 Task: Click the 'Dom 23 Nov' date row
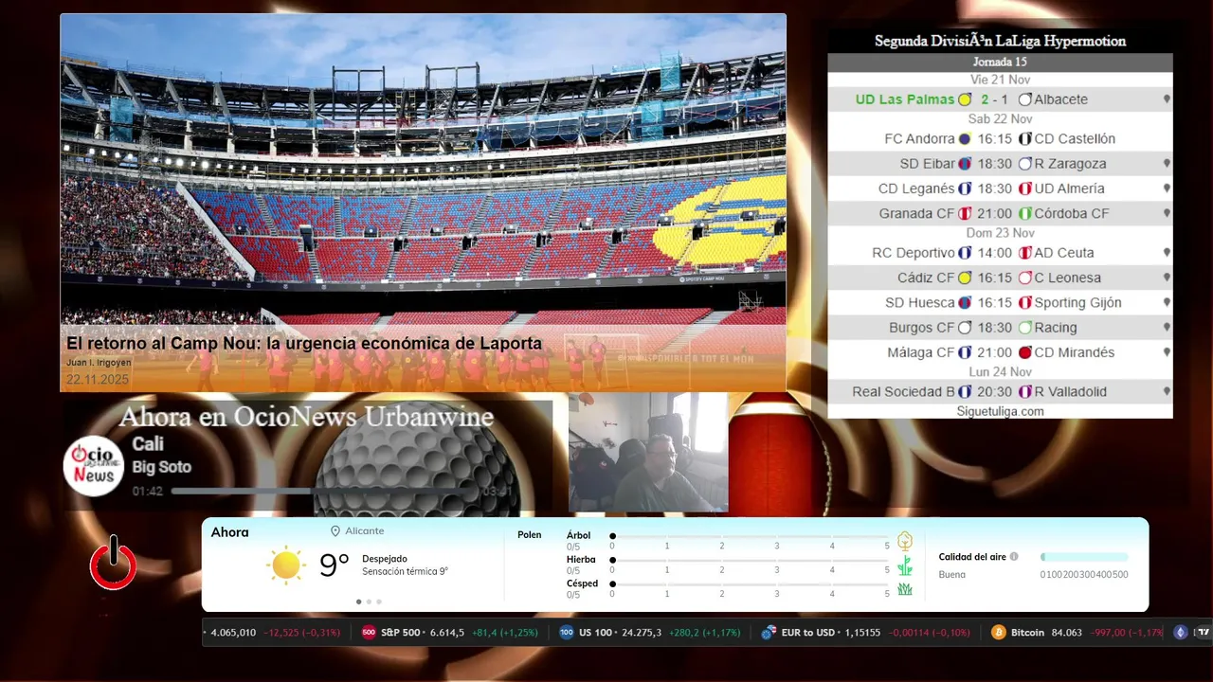pos(1000,233)
